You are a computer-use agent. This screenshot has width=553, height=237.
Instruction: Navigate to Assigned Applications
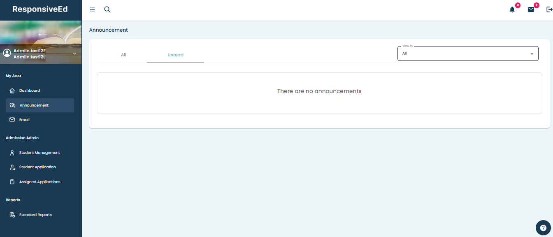tap(39, 182)
